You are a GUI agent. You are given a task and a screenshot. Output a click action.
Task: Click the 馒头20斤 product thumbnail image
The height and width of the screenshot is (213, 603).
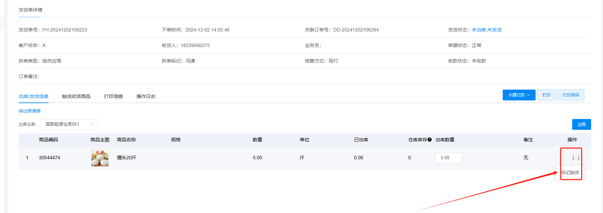coord(100,158)
